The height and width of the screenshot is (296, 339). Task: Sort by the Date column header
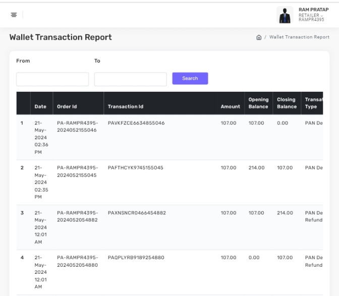40,106
